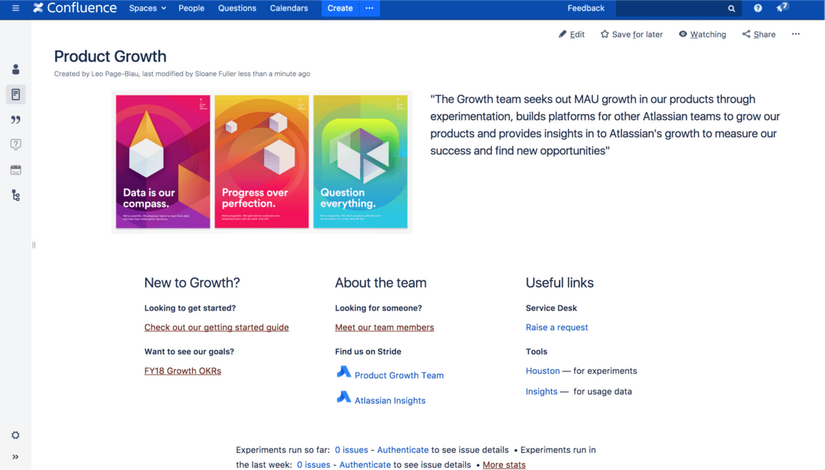Open the 'More stats' link
825x470 pixels.
(x=504, y=465)
